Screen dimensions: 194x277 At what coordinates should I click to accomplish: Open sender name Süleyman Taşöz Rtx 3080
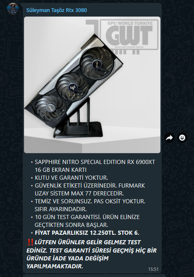tap(57, 10)
